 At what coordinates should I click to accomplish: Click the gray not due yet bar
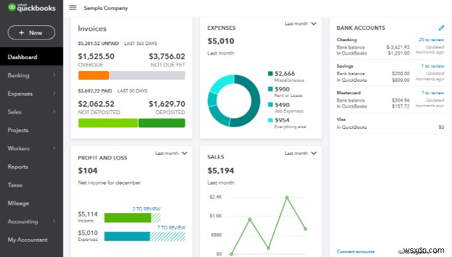coord(147,76)
